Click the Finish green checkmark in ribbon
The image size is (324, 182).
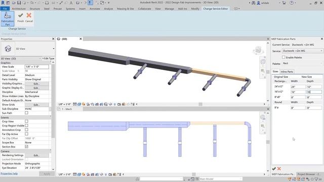pos(20,17)
